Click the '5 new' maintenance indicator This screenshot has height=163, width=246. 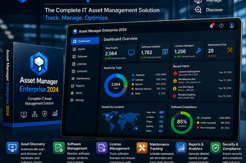pos(212,56)
